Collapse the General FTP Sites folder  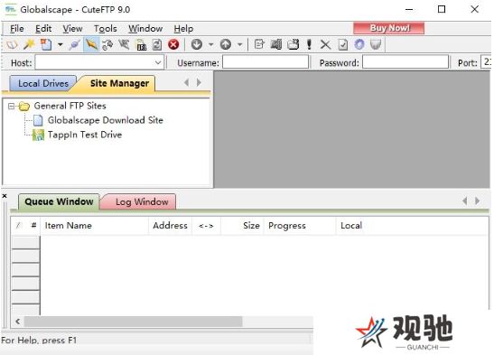click(x=12, y=107)
